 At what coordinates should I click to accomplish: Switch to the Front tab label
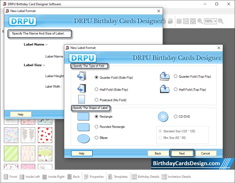pos(13,177)
